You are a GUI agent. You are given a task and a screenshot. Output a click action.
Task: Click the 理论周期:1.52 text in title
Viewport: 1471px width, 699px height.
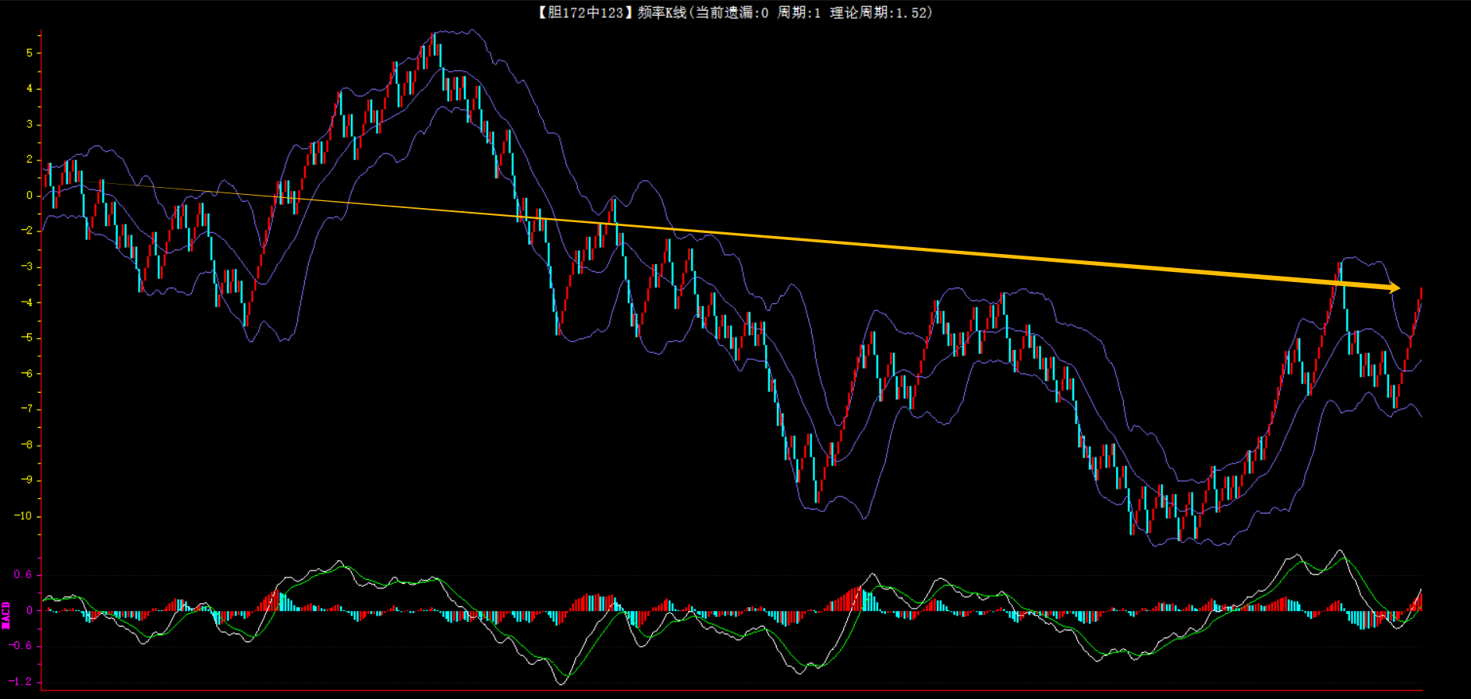(x=881, y=12)
